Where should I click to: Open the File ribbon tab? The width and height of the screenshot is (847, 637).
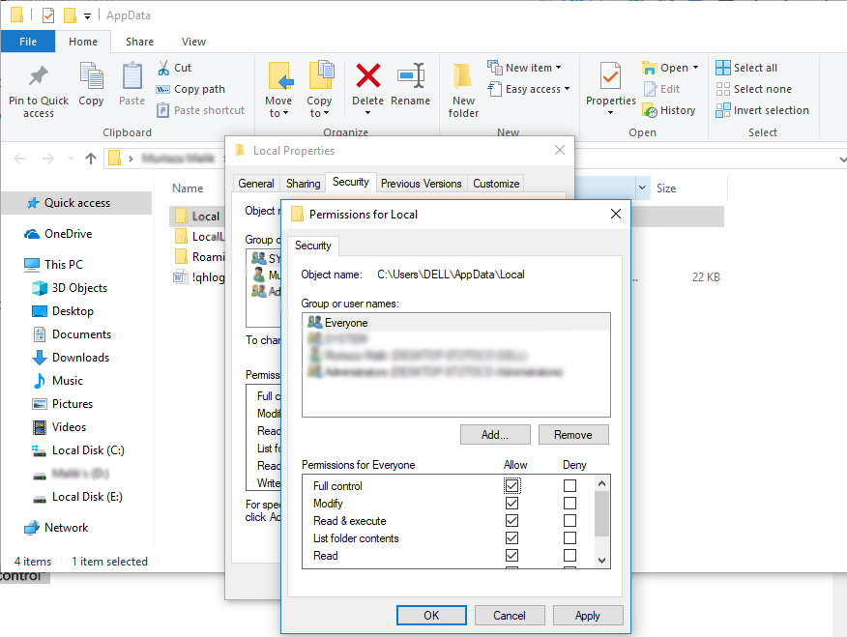tap(28, 42)
